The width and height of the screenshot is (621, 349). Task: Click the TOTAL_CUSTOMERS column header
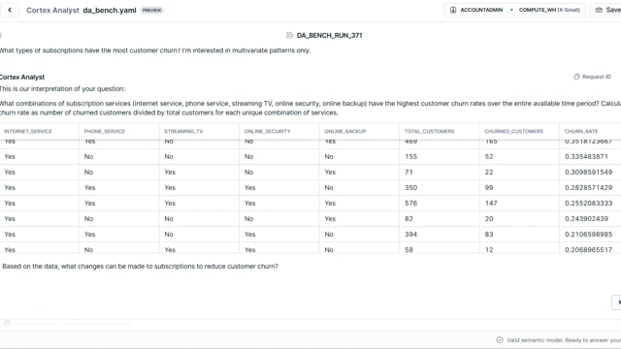[x=429, y=131]
